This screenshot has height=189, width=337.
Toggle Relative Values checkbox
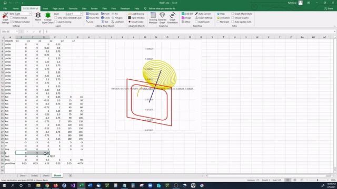click(x=12, y=18)
